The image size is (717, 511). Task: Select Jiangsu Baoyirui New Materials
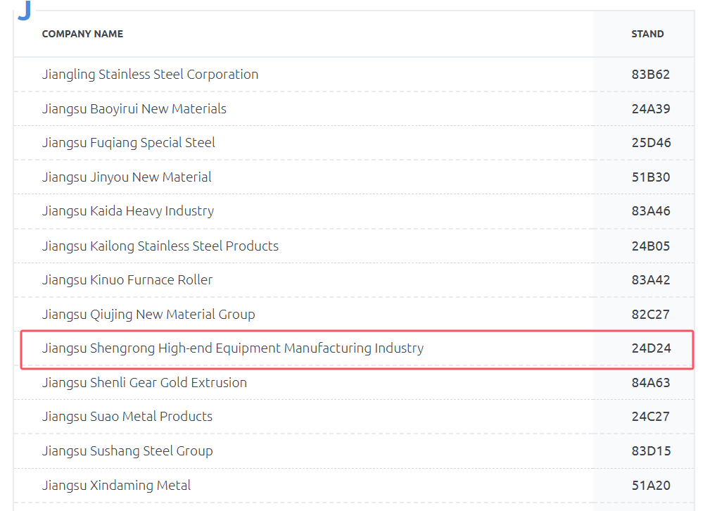(x=134, y=109)
